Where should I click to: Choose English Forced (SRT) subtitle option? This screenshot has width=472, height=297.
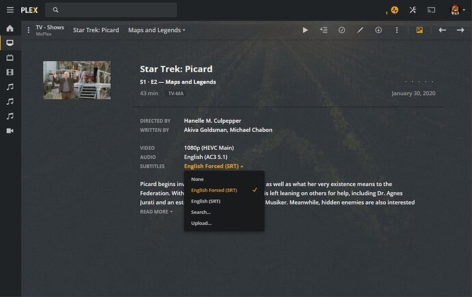[224, 190]
